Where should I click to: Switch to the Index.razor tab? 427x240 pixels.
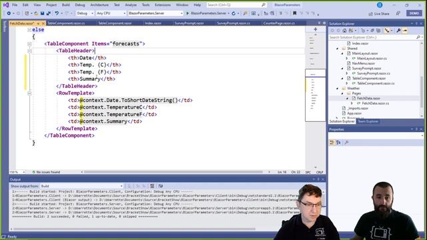point(153,23)
